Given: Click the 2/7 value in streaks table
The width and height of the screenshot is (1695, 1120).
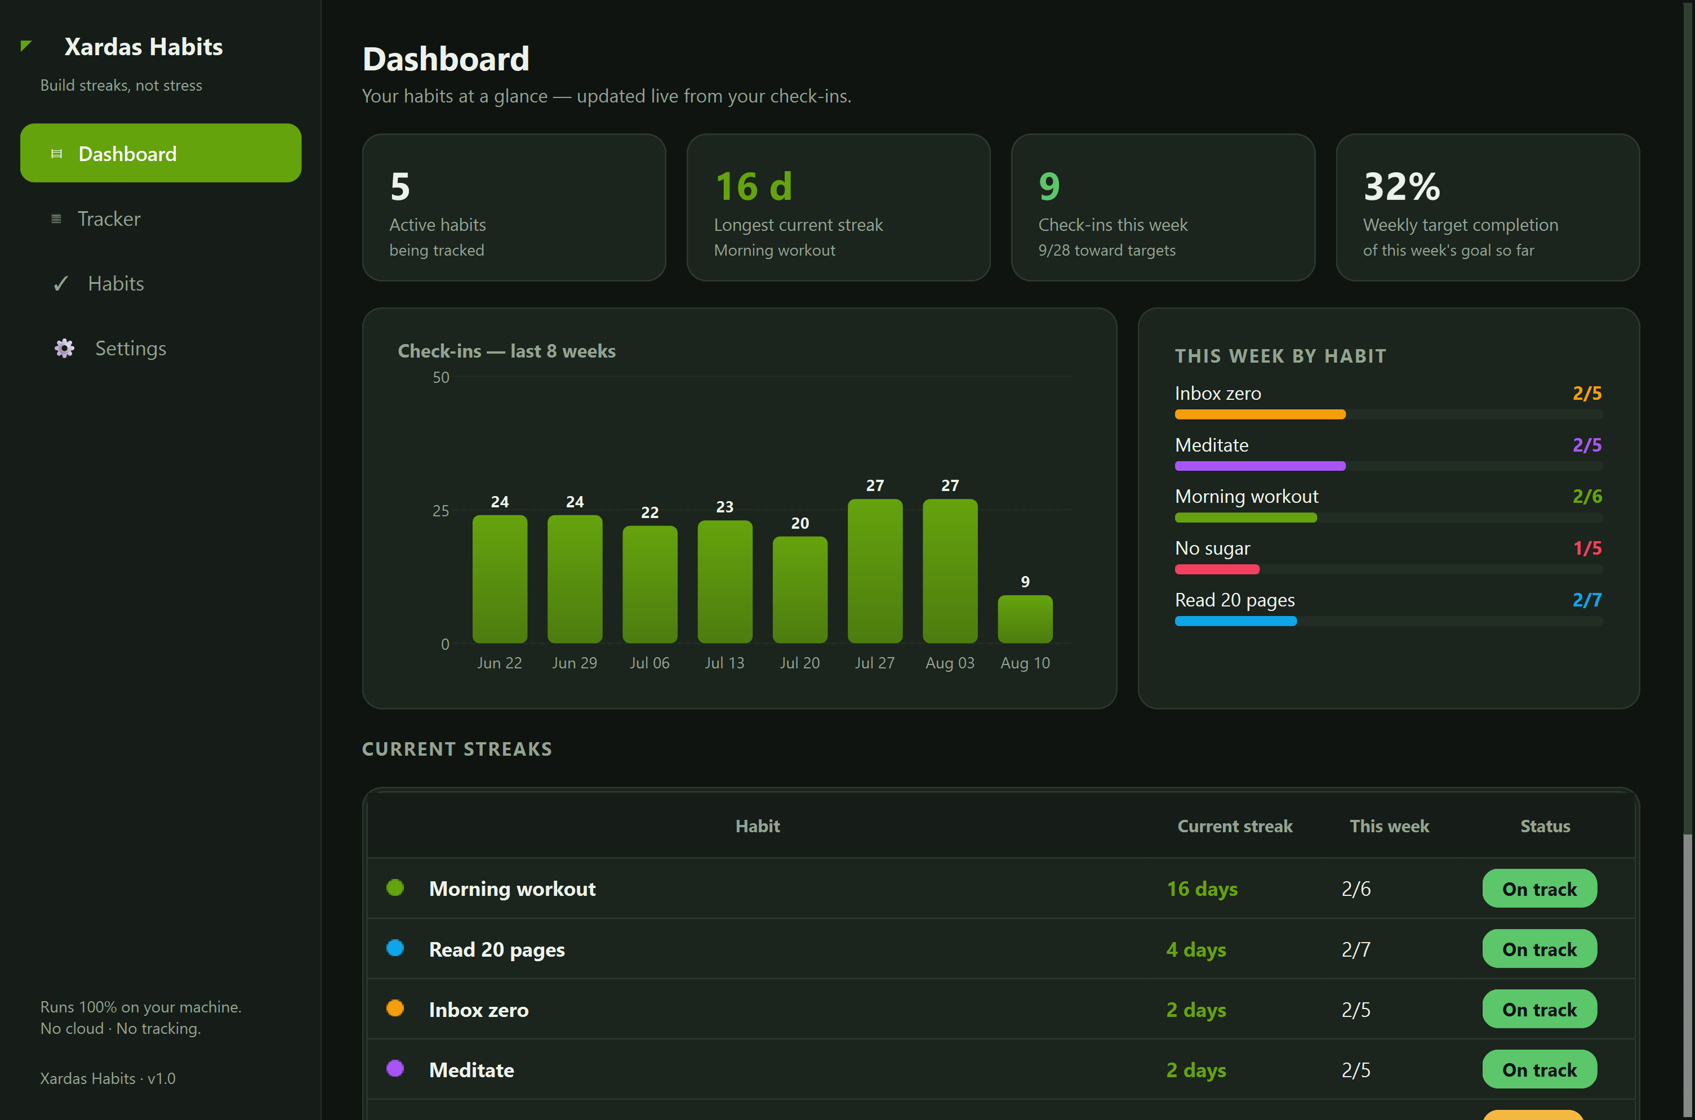Looking at the screenshot, I should [1356, 949].
